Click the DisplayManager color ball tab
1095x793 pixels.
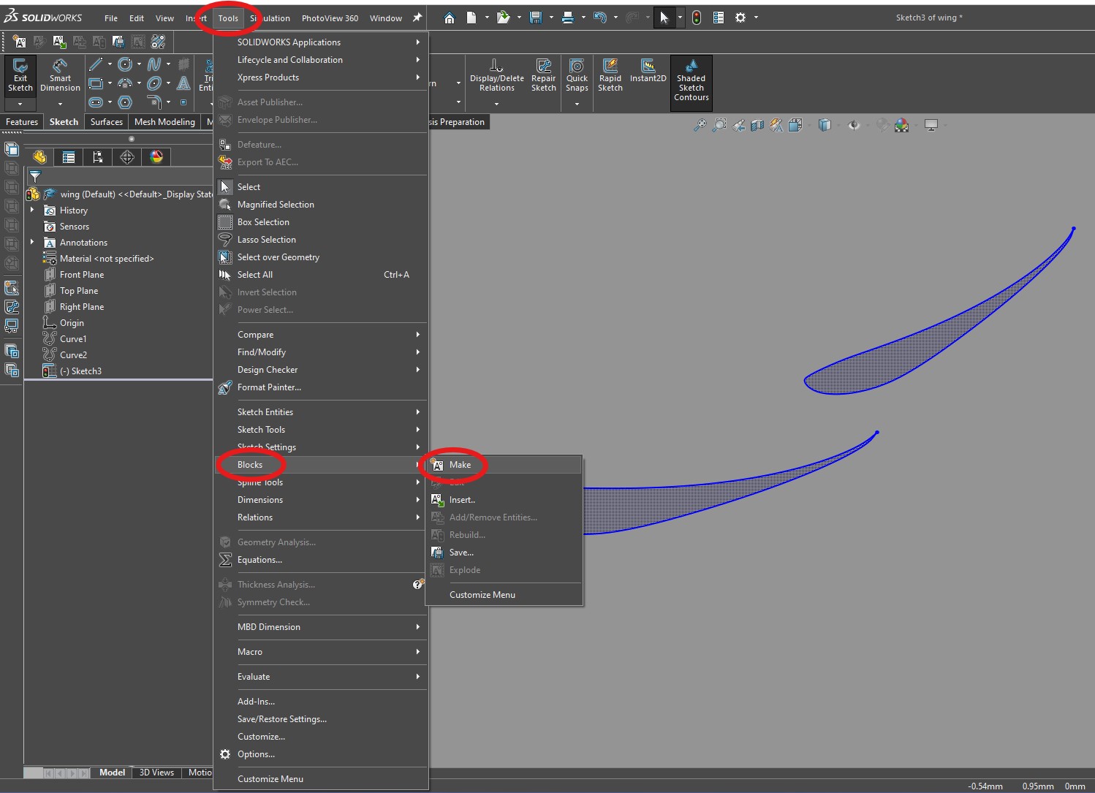(x=156, y=156)
